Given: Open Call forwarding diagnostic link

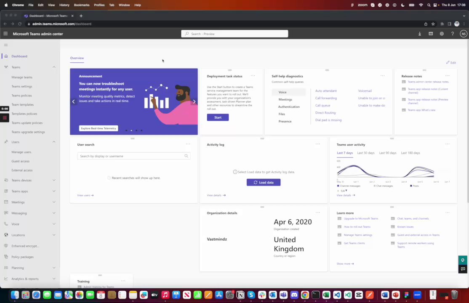Looking at the screenshot, I should (x=326, y=98).
